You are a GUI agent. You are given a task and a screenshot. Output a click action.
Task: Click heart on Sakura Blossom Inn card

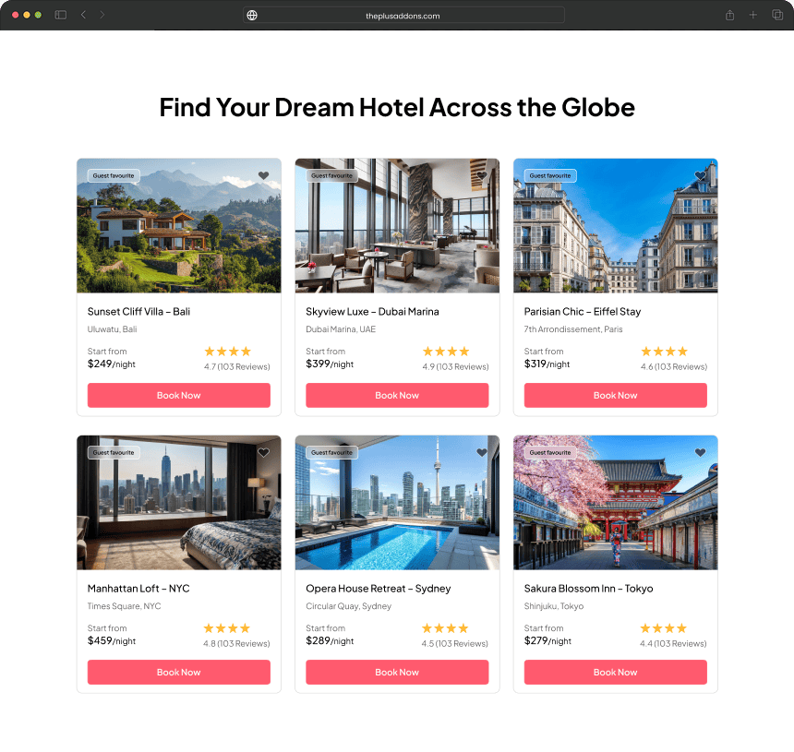[x=700, y=452]
